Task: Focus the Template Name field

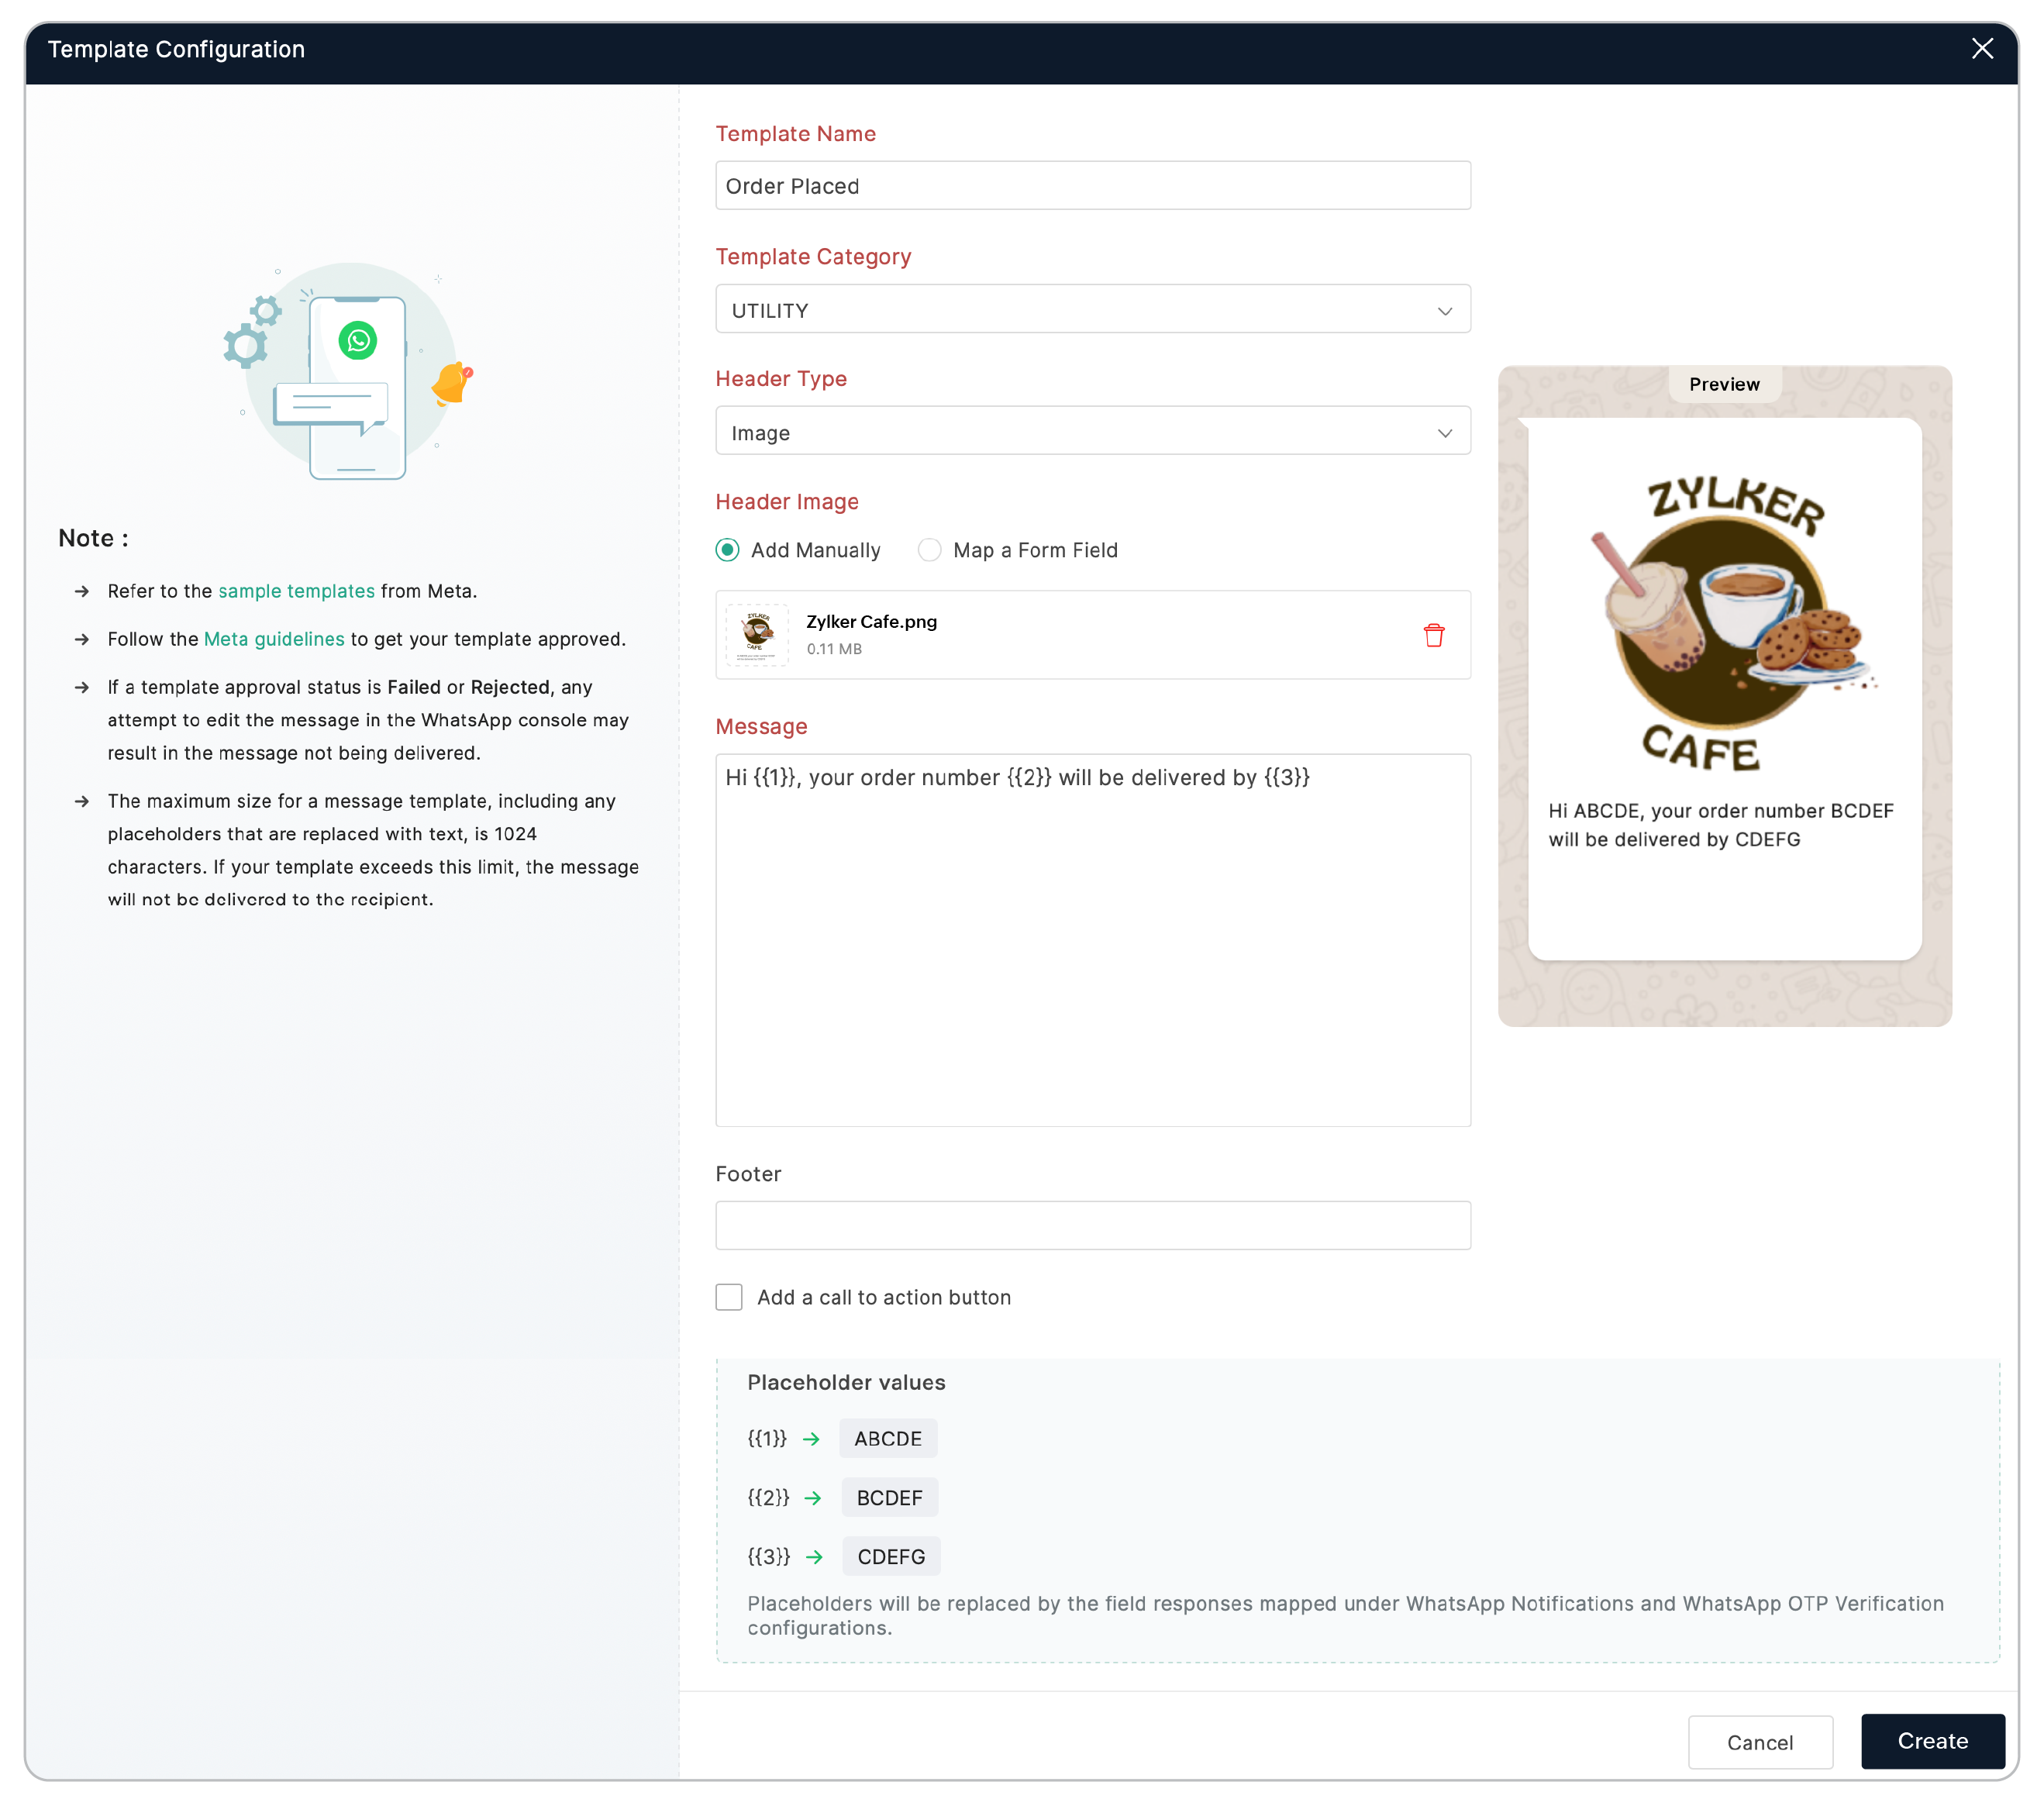Action: pos(1092,186)
